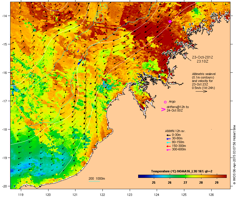Click the longitude label '119'
Image resolution: width=238 pixels, height=197 pixels.
21,195
